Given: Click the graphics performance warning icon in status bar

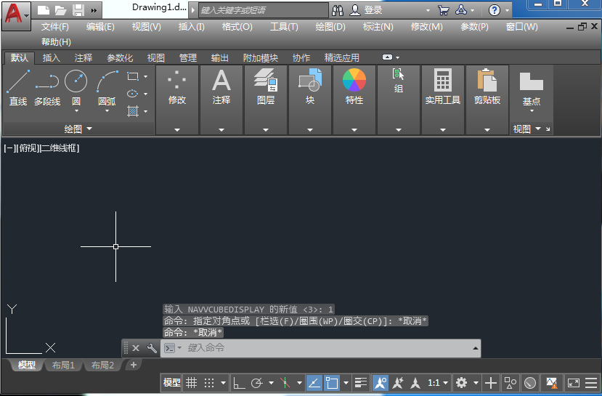Looking at the screenshot, I should [x=552, y=382].
